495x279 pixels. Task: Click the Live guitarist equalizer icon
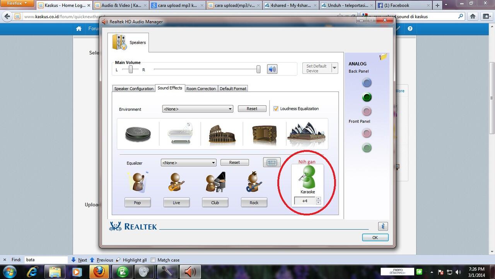(176, 182)
